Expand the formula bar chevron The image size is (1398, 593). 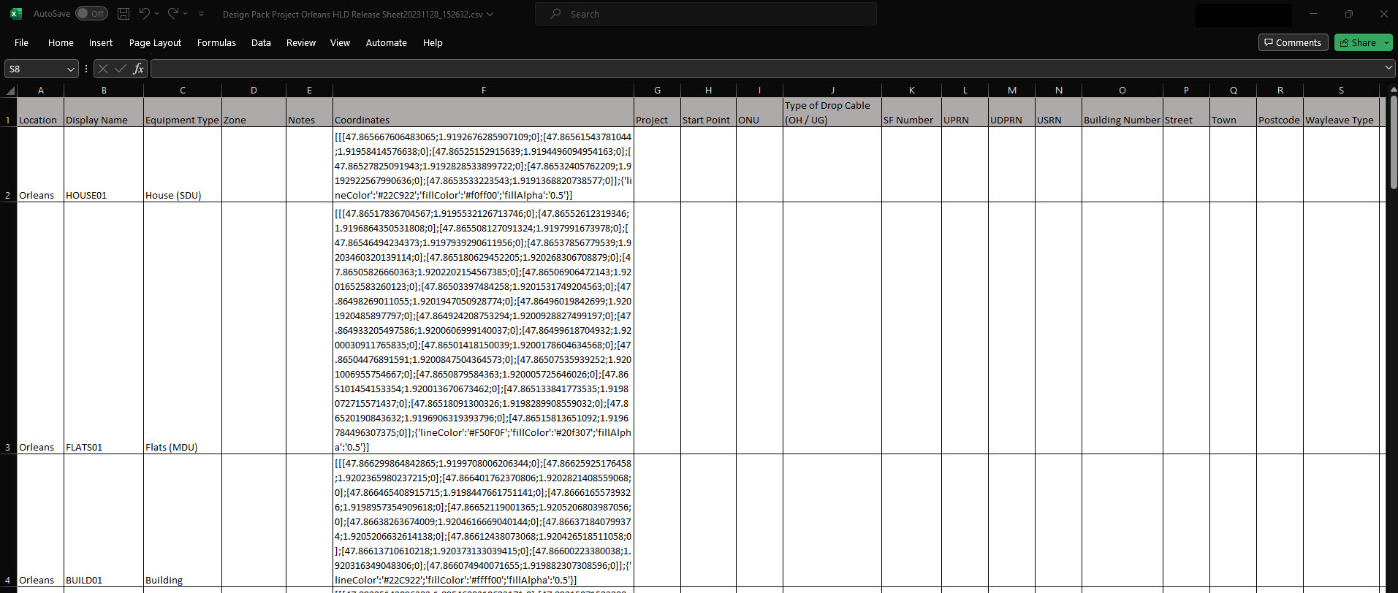1388,68
